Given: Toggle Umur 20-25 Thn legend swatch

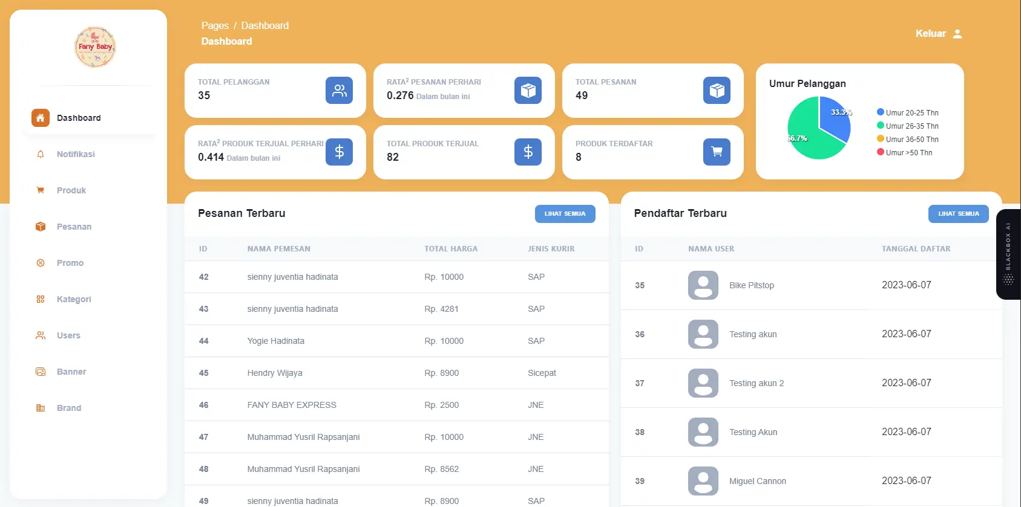Looking at the screenshot, I should click(x=881, y=112).
